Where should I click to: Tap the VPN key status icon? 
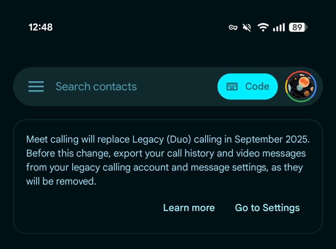[233, 27]
